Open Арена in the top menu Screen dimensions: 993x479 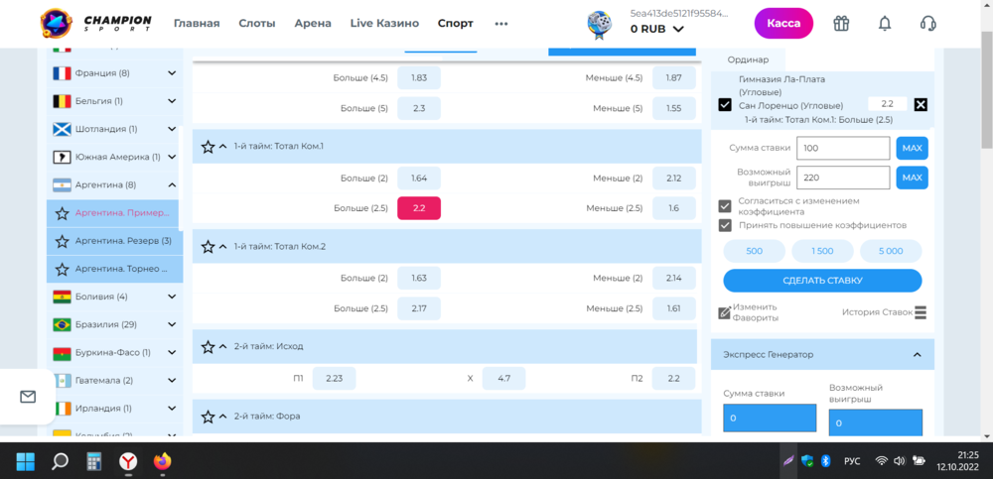(x=313, y=24)
